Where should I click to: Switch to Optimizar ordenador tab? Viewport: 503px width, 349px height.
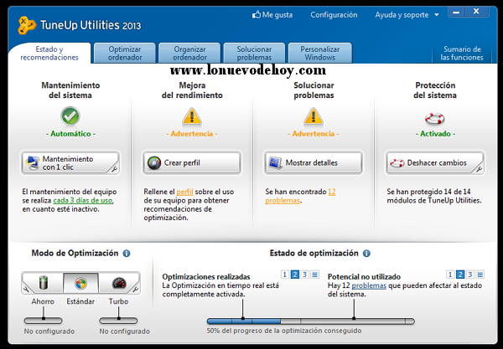point(125,54)
